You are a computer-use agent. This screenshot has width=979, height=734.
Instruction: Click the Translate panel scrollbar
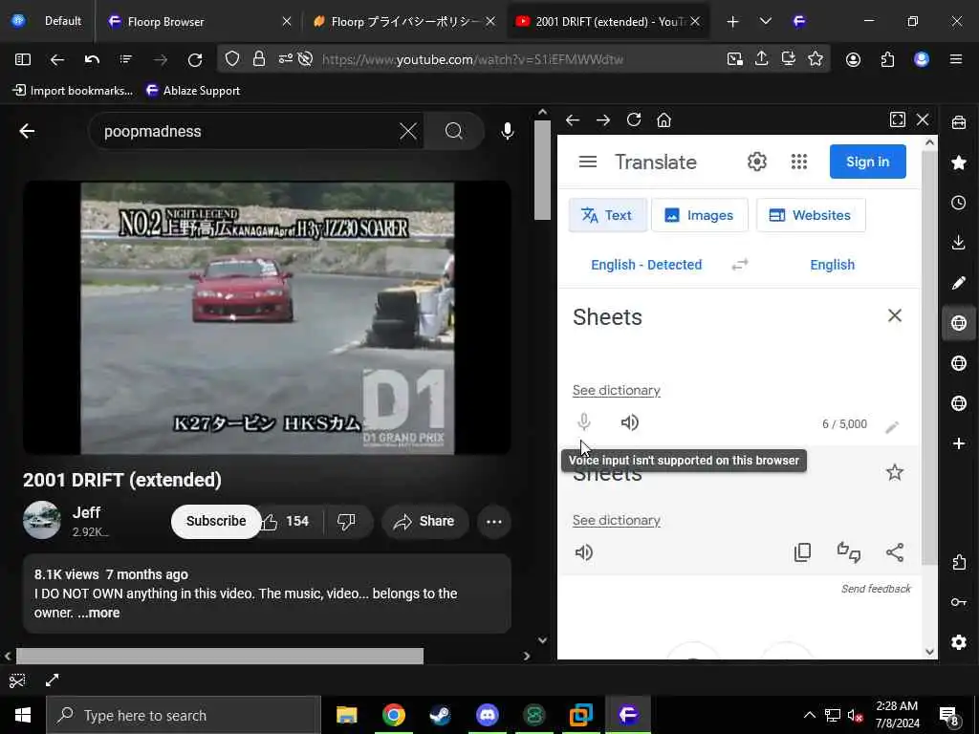point(929,356)
